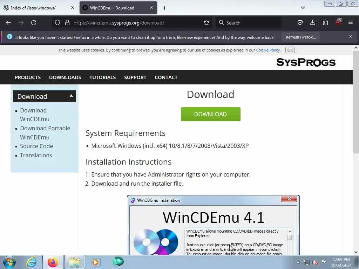The height and width of the screenshot is (269, 359).
Task: Click the scrollbar down arrow
Action: pyautogui.click(x=356, y=252)
